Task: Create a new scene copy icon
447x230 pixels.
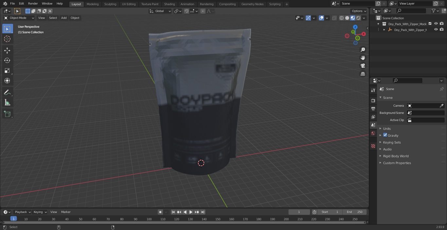Action: 378,4
